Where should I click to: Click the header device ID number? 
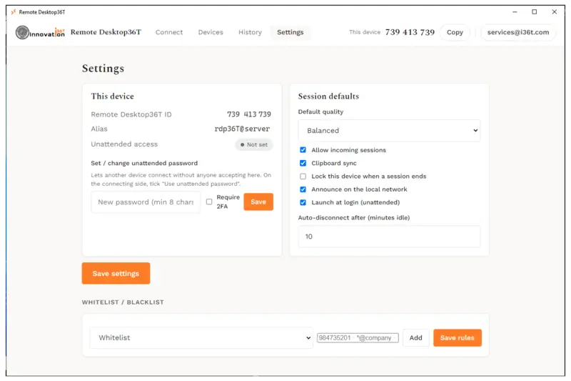[410, 32]
